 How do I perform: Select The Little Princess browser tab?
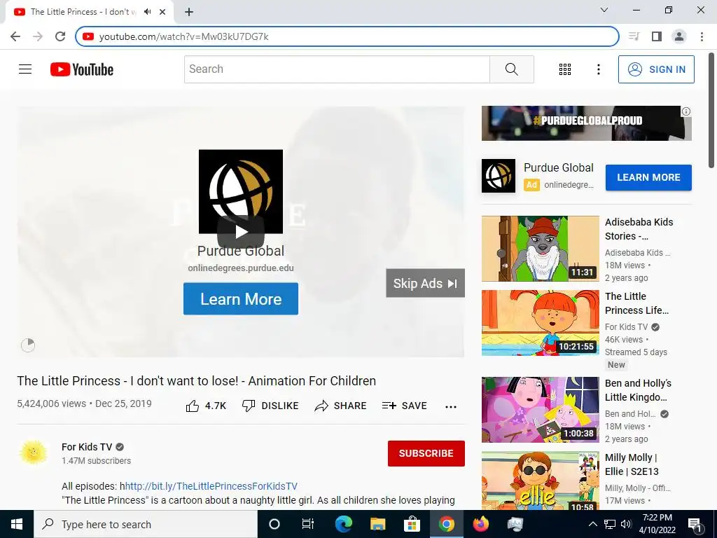pyautogui.click(x=90, y=13)
